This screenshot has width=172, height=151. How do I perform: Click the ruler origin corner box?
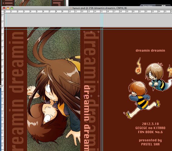coord(3,12)
